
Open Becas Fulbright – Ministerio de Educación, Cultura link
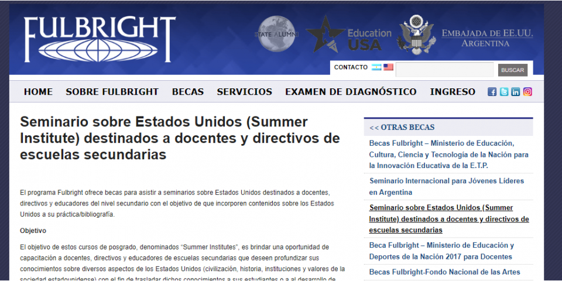pos(449,155)
